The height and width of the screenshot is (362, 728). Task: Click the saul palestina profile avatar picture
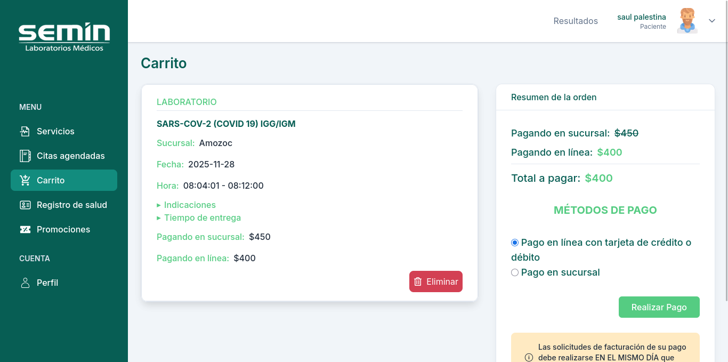[687, 21]
